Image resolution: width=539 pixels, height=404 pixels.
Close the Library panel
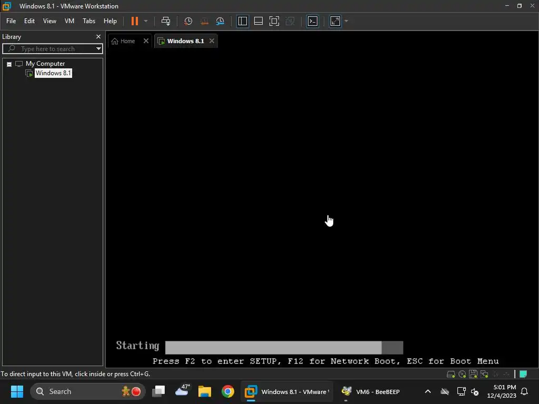pos(98,36)
